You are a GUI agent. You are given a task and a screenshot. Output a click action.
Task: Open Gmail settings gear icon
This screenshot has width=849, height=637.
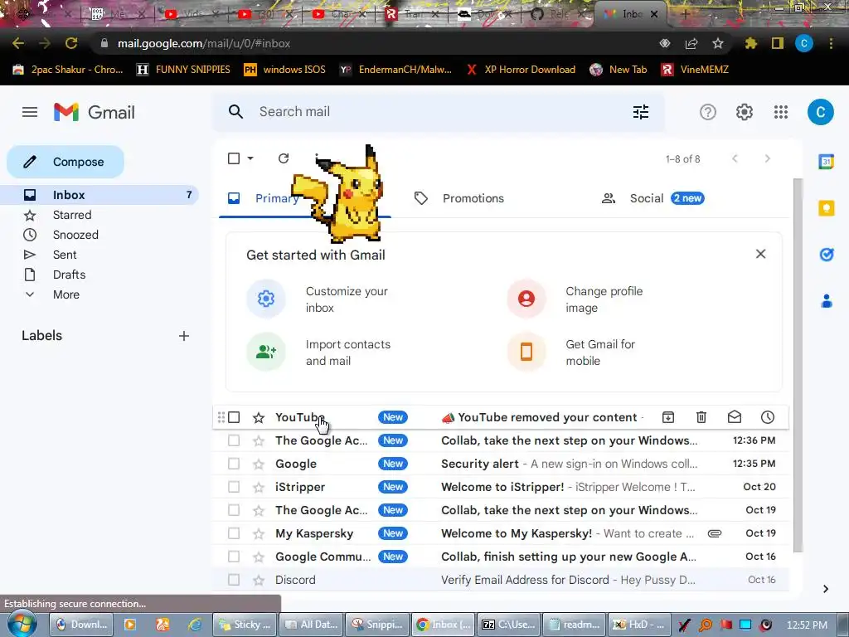click(x=744, y=112)
